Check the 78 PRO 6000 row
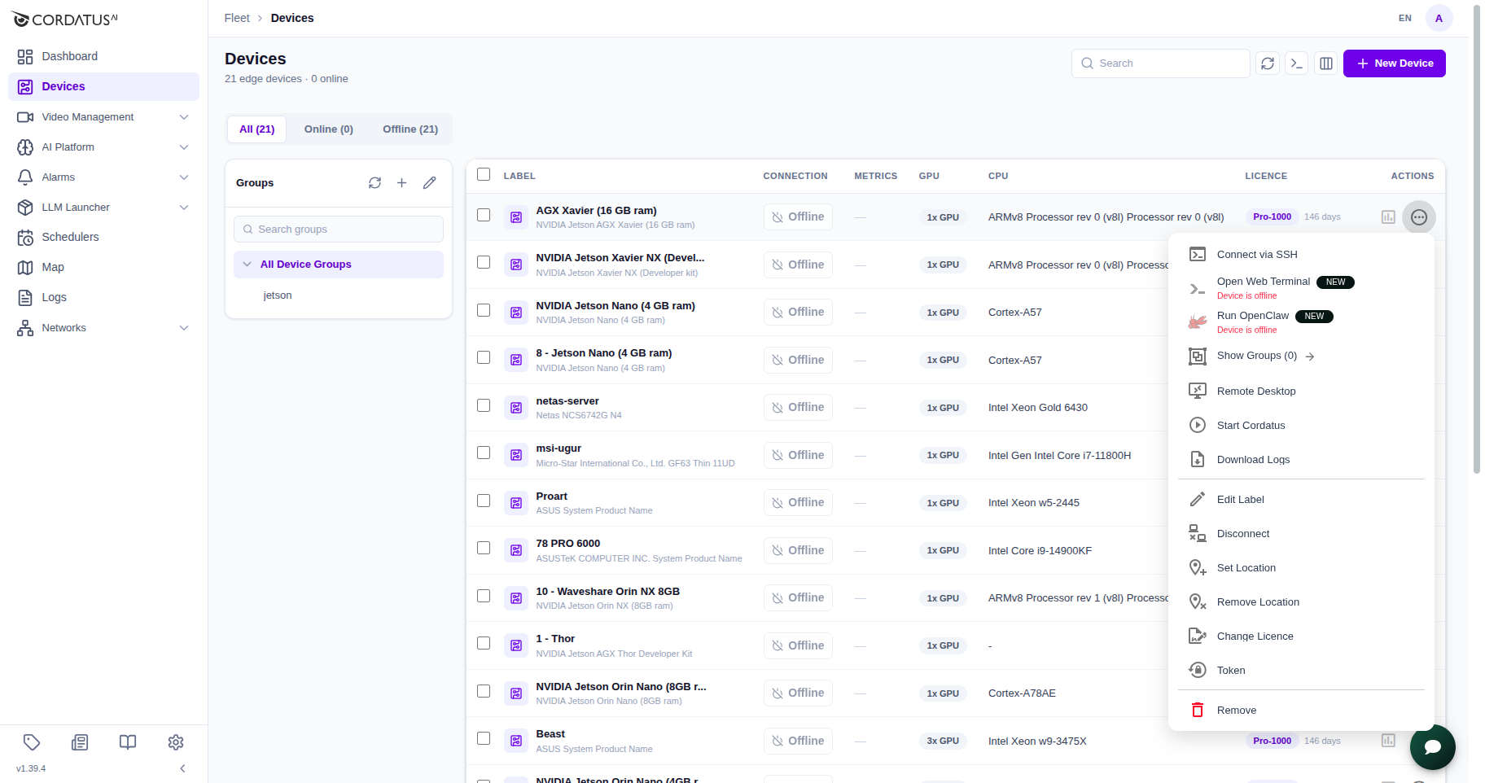Image resolution: width=1485 pixels, height=783 pixels. click(484, 548)
